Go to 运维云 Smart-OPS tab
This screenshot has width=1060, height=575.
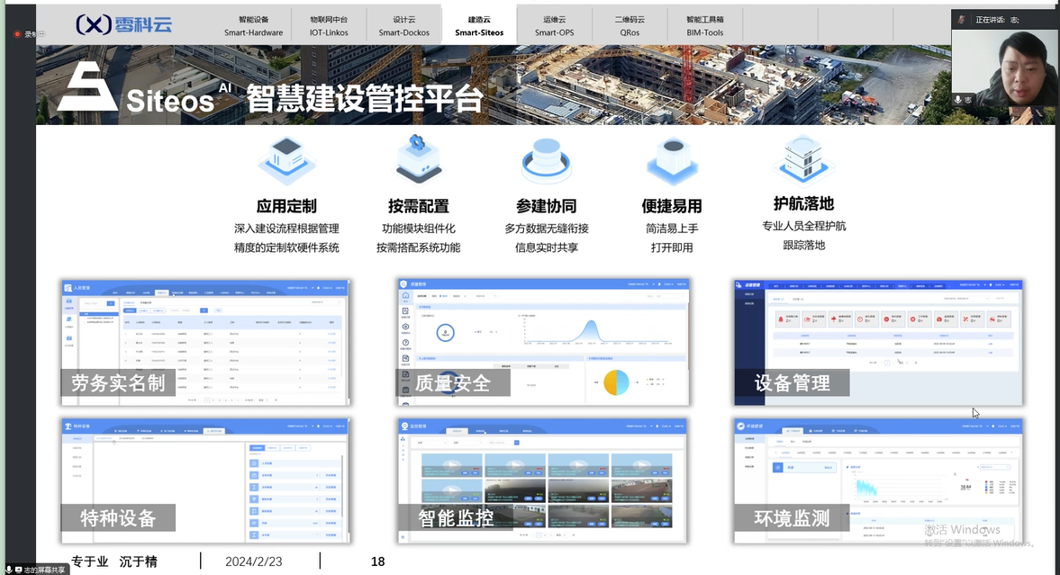coord(555,26)
